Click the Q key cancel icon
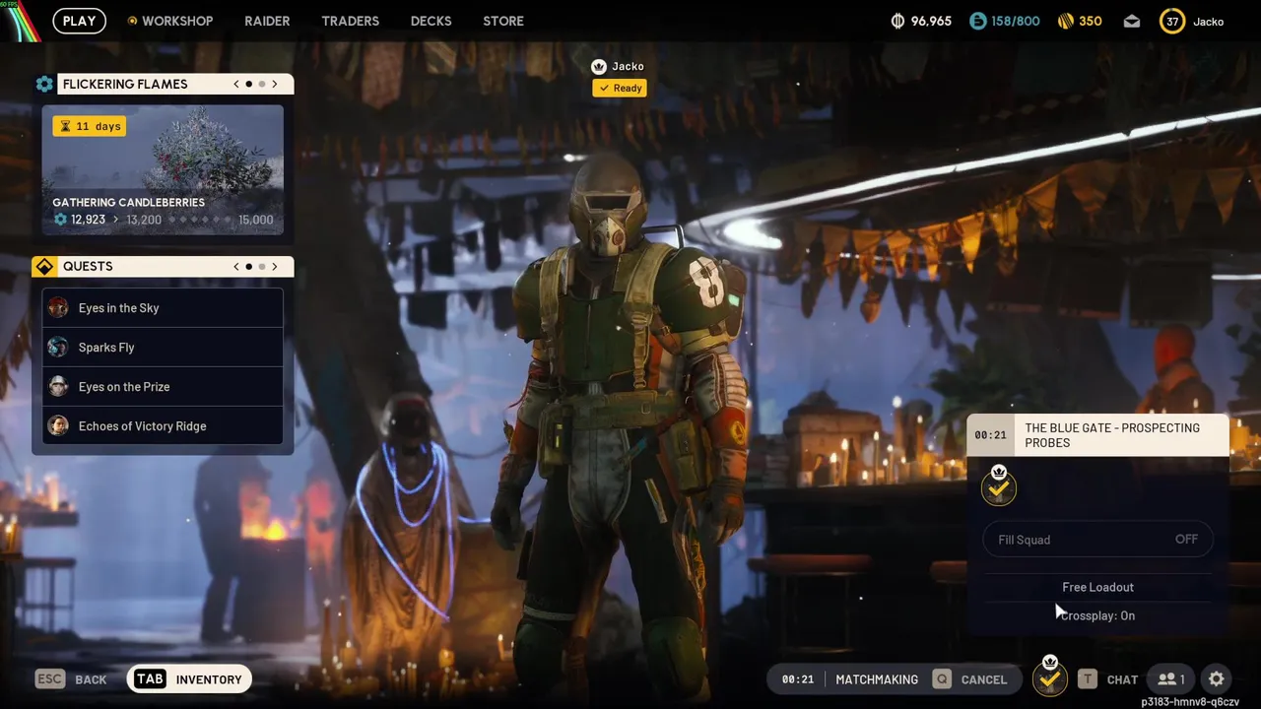This screenshot has width=1261, height=709. tap(943, 678)
